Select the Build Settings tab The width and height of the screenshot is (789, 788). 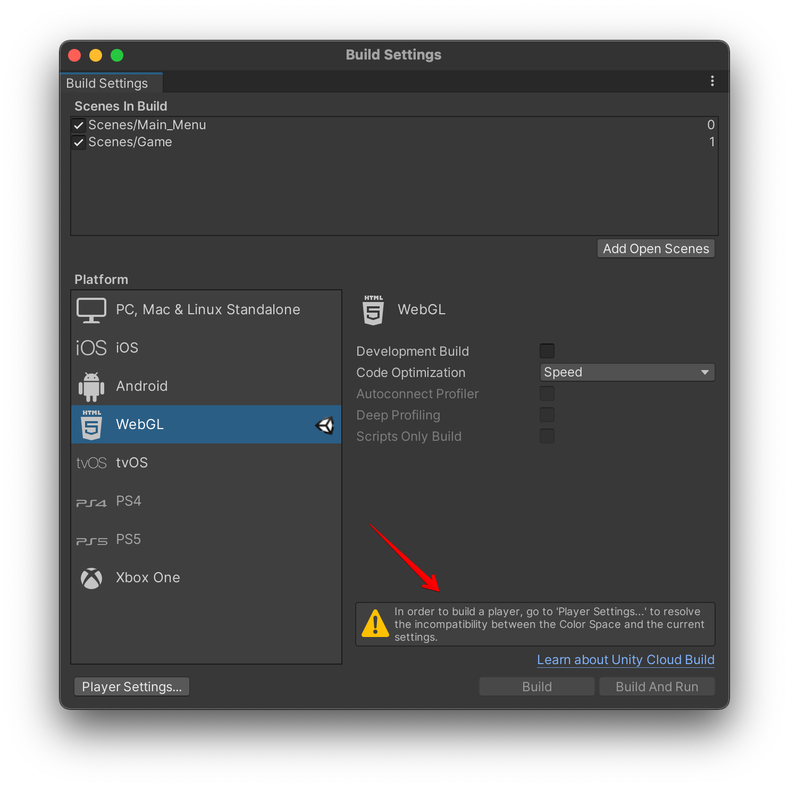tap(111, 83)
